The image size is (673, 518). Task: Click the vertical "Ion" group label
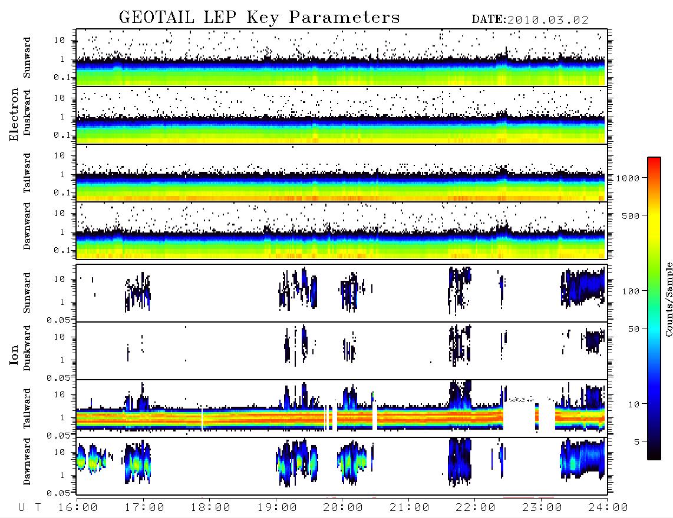click(x=14, y=355)
